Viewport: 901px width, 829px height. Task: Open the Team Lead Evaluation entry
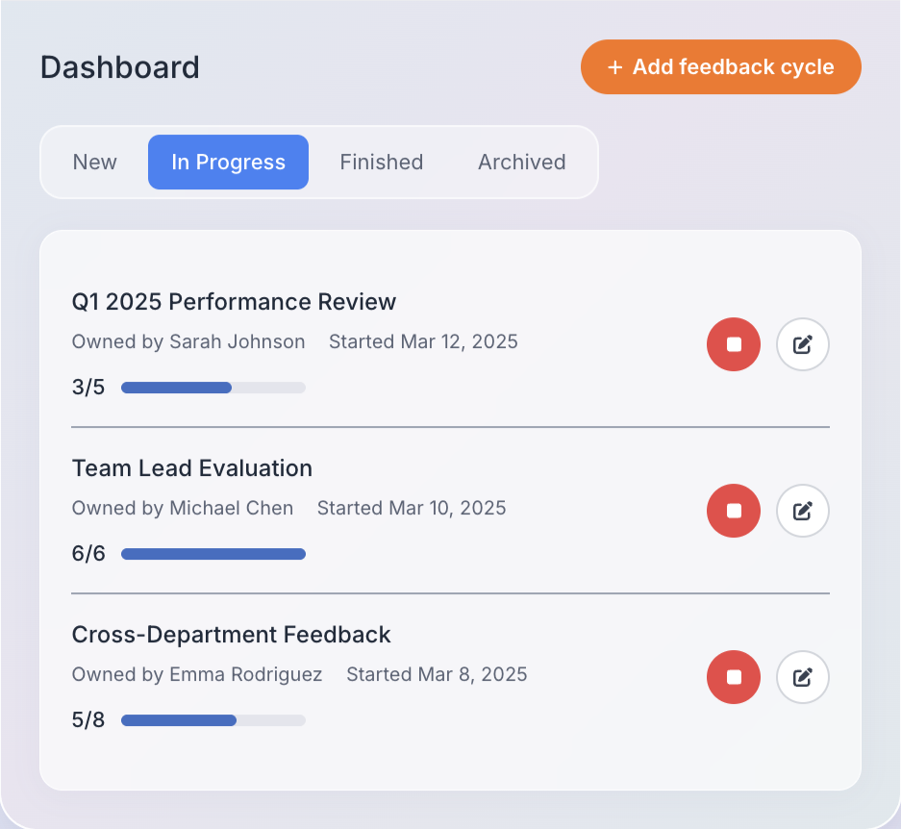pos(191,467)
